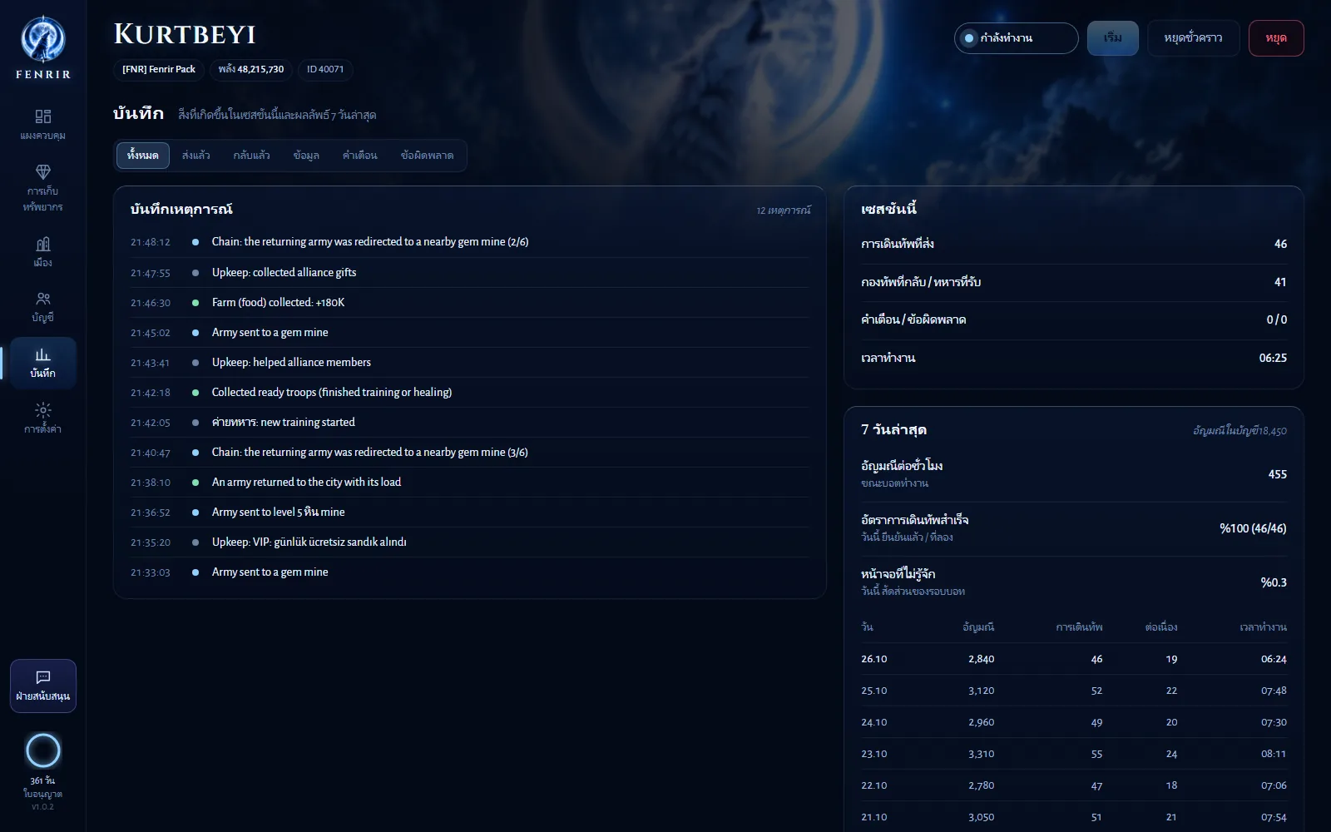Switch to ทั้งหมด tab

[x=143, y=156]
